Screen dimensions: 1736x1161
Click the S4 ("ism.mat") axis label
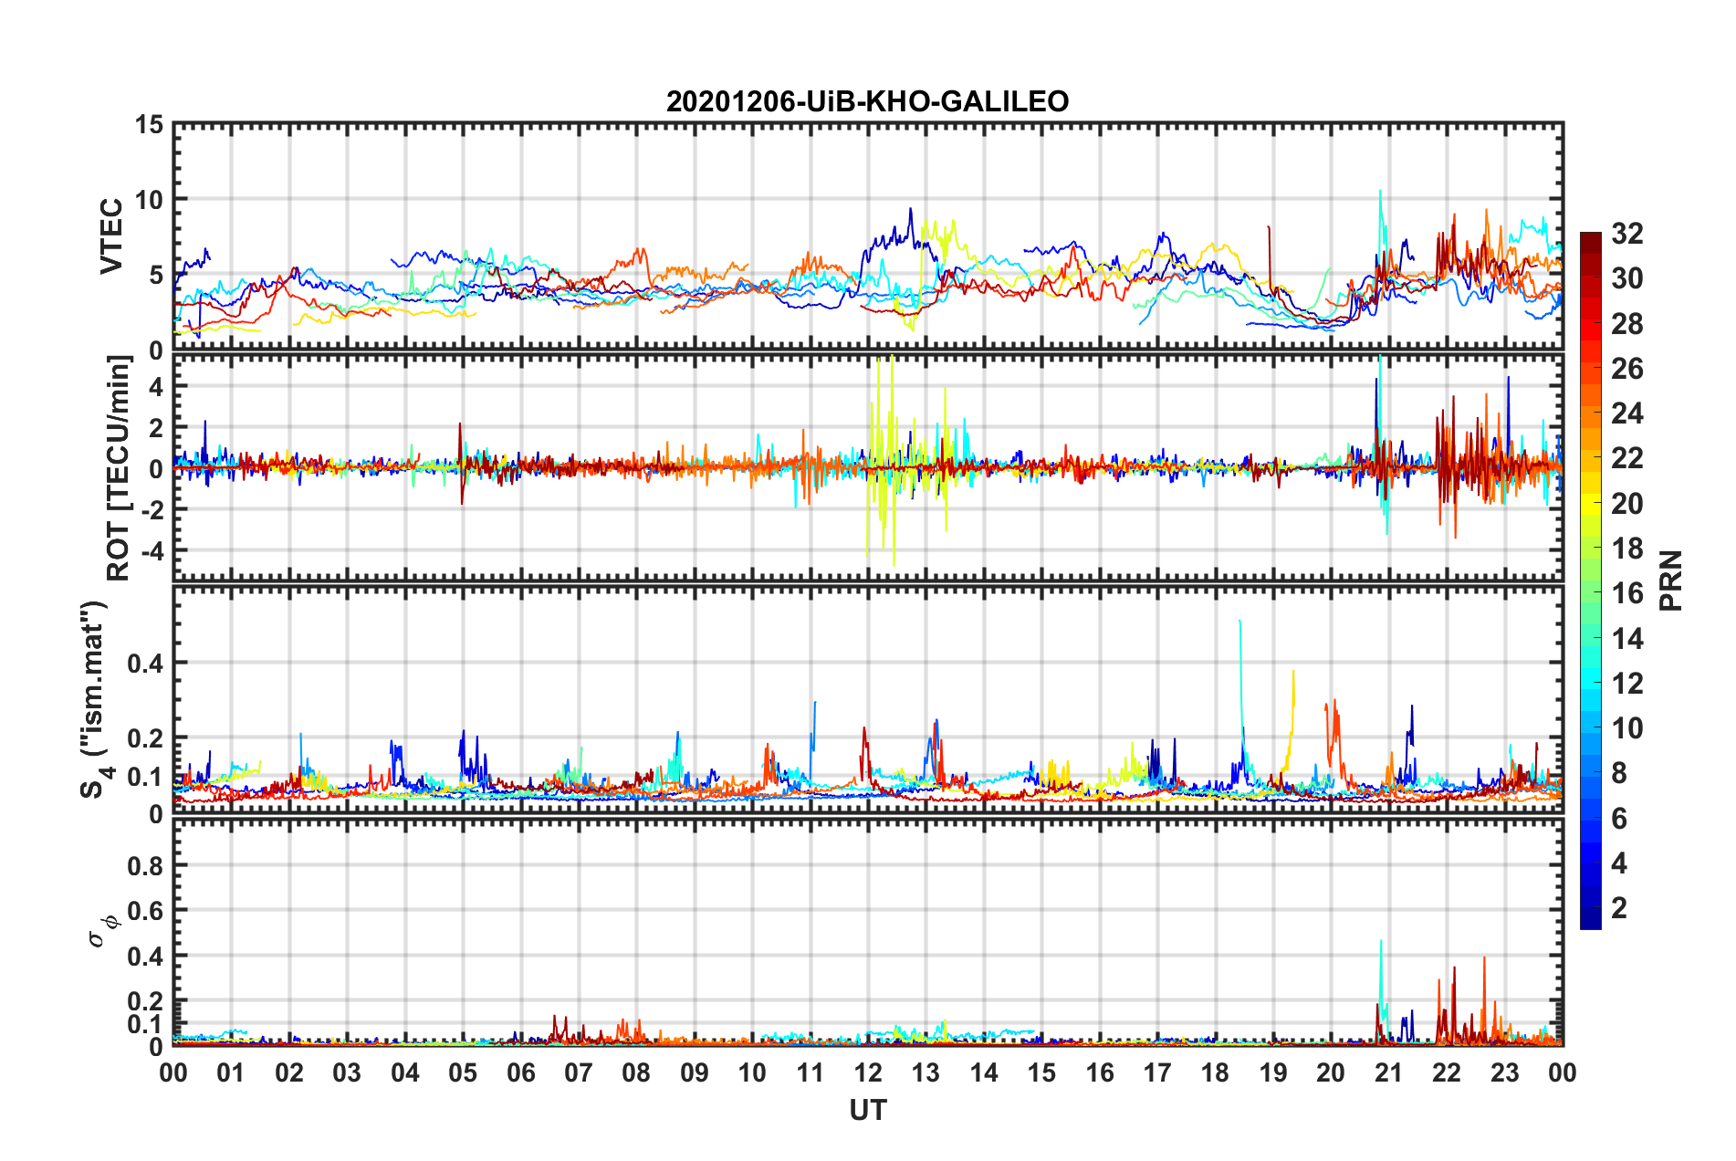click(x=95, y=699)
